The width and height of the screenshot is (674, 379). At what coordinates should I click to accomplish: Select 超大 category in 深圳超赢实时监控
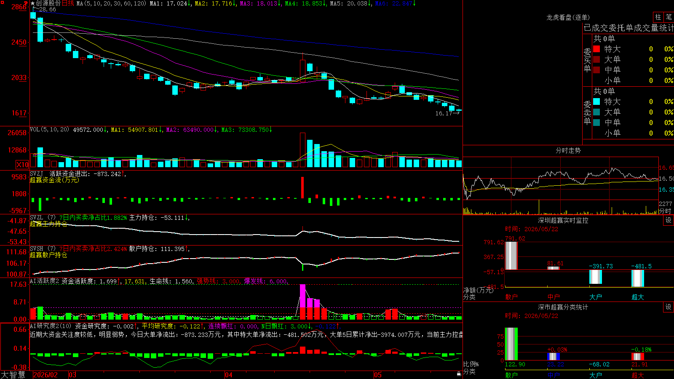[x=638, y=297]
